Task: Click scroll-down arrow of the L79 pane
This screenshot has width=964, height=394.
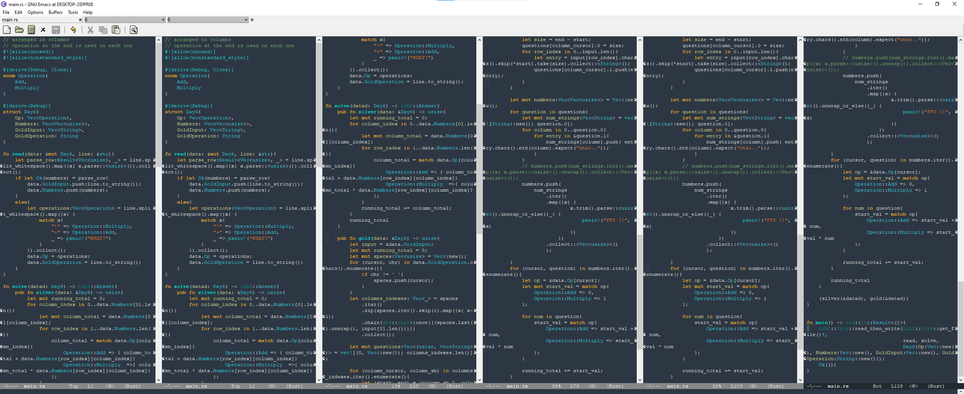Action: [x=640, y=380]
